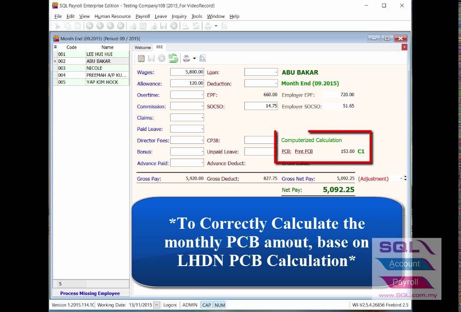Click the Cut scissors icon in the main toolbar
This screenshot has width=461, height=312.
click(57, 26)
